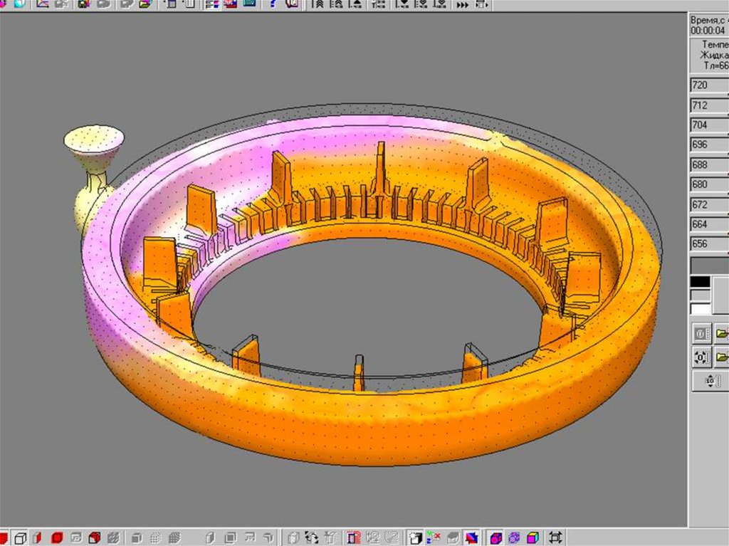Click the globe icon in top toolbar
729x546 pixels.
pyautogui.click(x=19, y=4)
